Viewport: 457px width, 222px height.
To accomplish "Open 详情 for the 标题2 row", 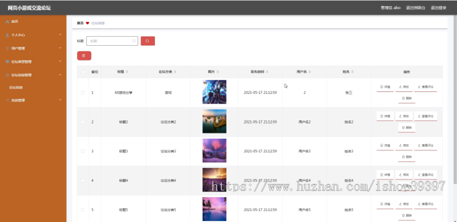I will 385,116.
